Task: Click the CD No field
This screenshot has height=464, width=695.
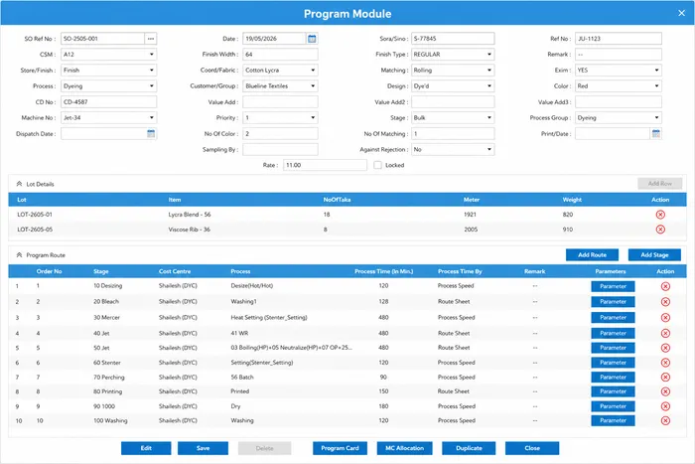Action: [x=108, y=102]
